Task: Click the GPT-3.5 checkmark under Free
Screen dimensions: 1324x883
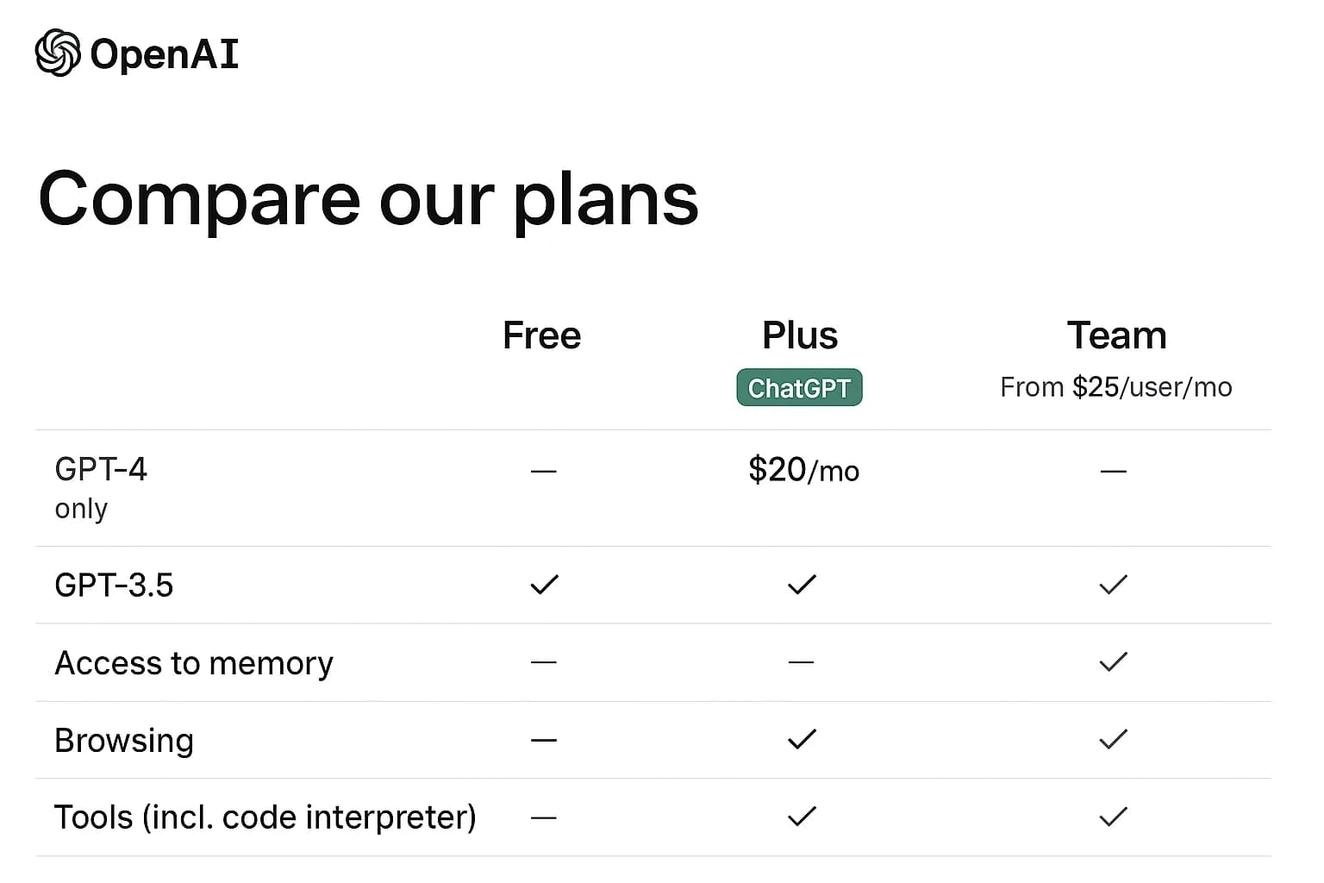Action: pos(544,585)
